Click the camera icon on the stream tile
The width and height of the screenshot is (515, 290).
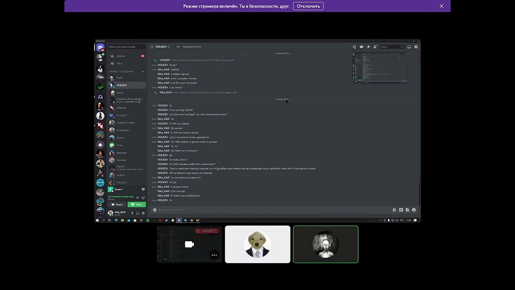[x=190, y=244]
